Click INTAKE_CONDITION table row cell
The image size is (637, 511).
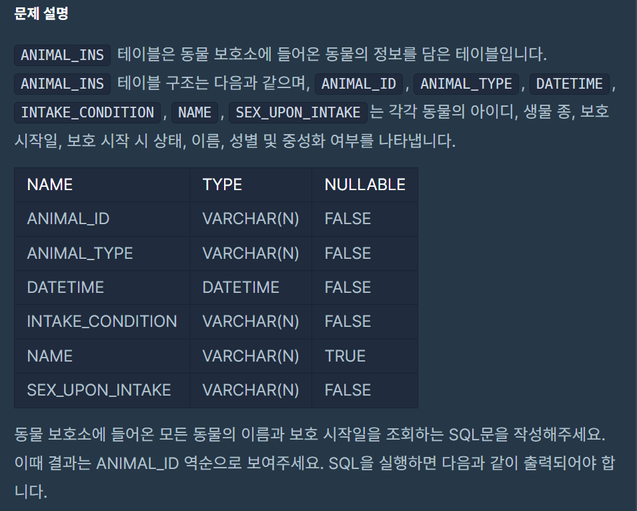tap(102, 322)
